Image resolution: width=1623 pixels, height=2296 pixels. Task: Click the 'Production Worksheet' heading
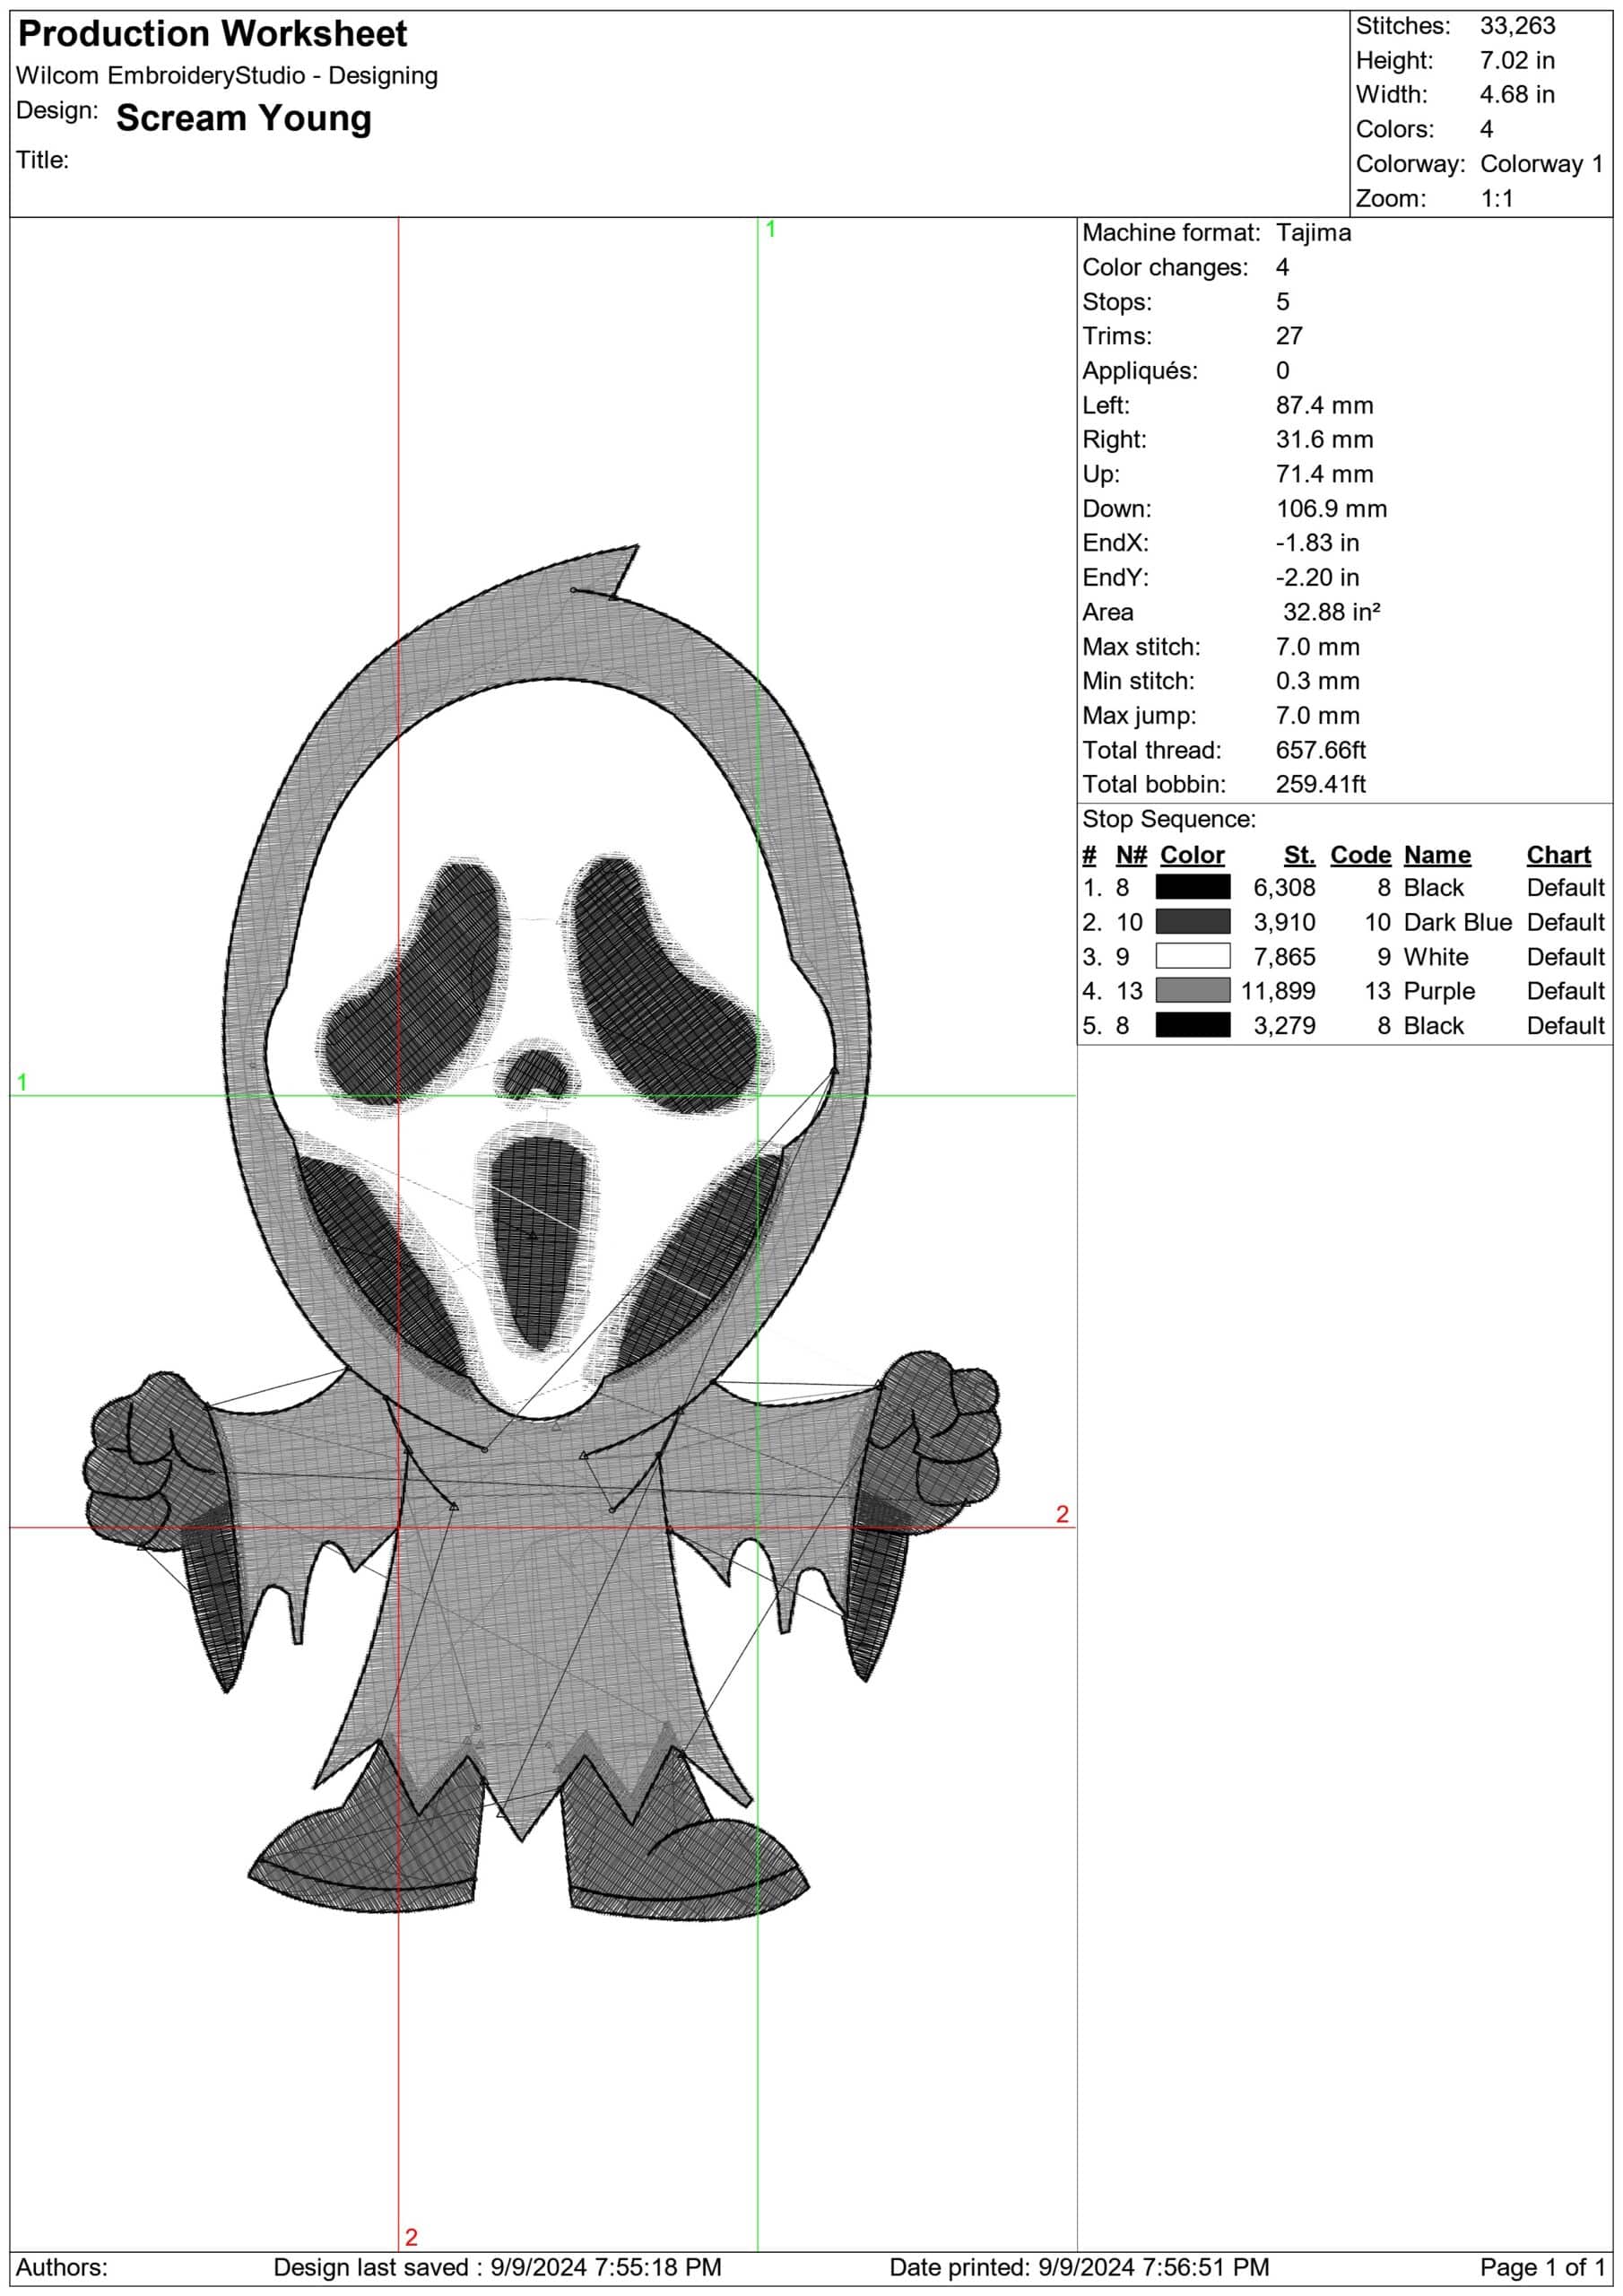coord(212,34)
